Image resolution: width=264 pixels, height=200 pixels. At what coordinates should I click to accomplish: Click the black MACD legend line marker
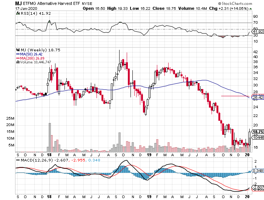(18, 160)
